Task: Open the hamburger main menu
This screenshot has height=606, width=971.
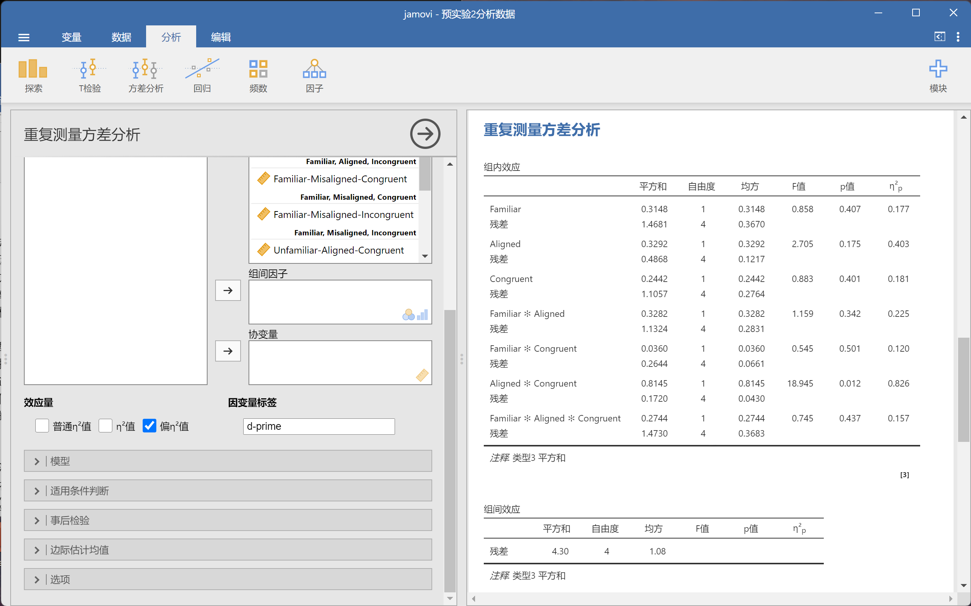Action: click(24, 37)
